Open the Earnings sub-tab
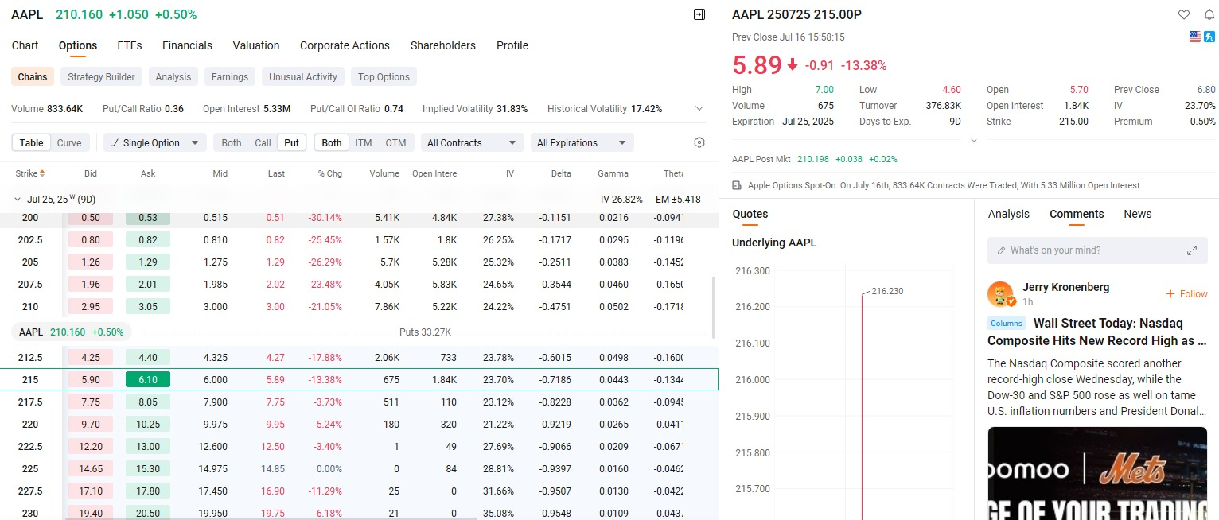The height and width of the screenshot is (520, 1219). [x=230, y=77]
